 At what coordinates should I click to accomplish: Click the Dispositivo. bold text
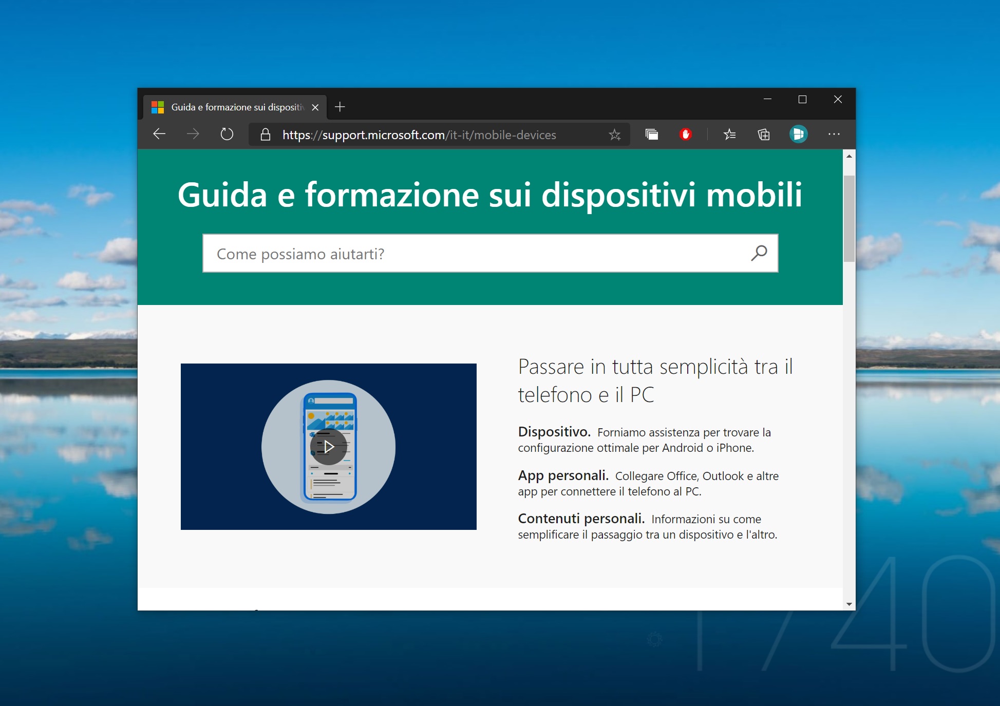554,432
